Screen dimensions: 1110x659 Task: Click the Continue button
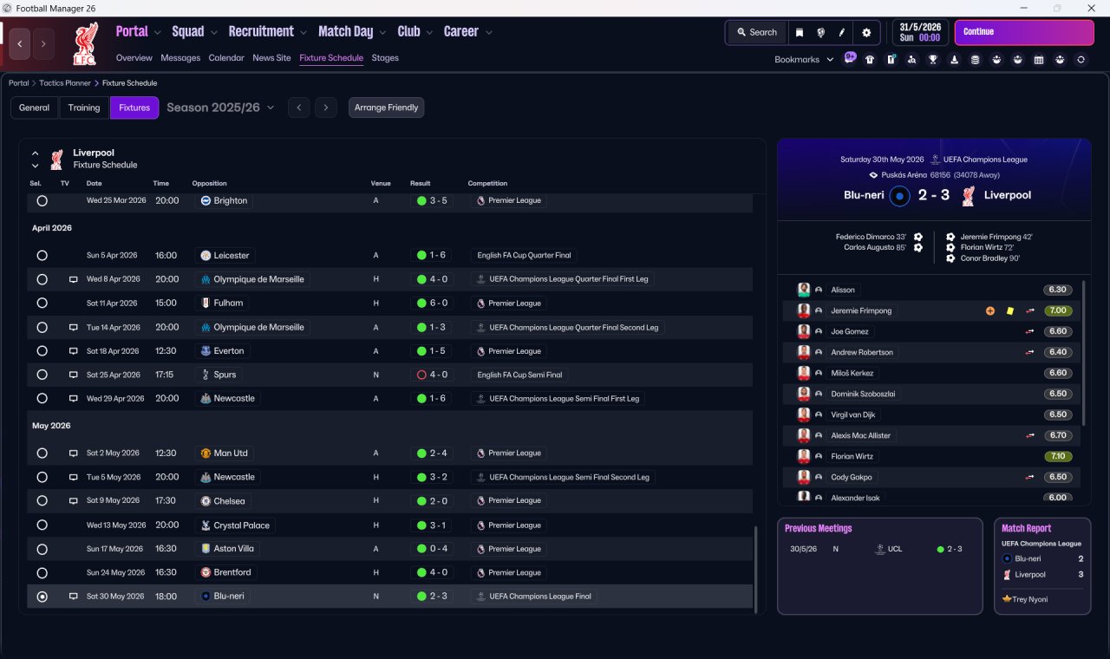(1024, 32)
